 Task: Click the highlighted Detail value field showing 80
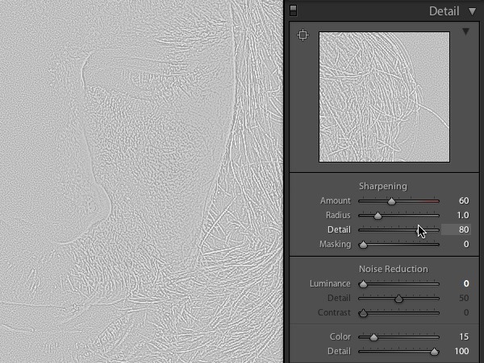pyautogui.click(x=456, y=229)
